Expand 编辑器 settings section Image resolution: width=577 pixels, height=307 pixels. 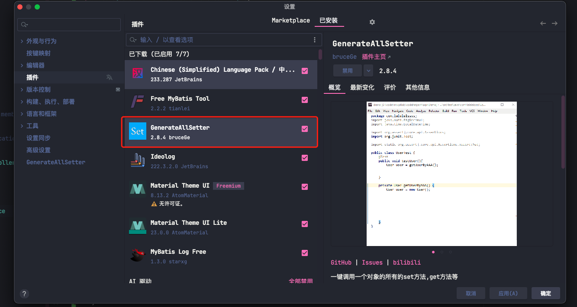(22, 65)
